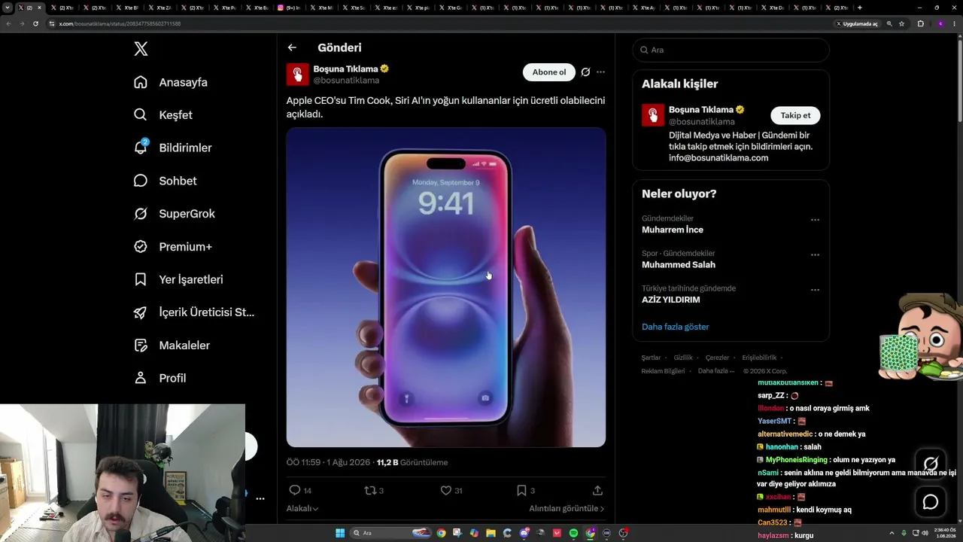Open Spotify from the taskbar
The height and width of the screenshot is (542, 963).
(x=573, y=533)
